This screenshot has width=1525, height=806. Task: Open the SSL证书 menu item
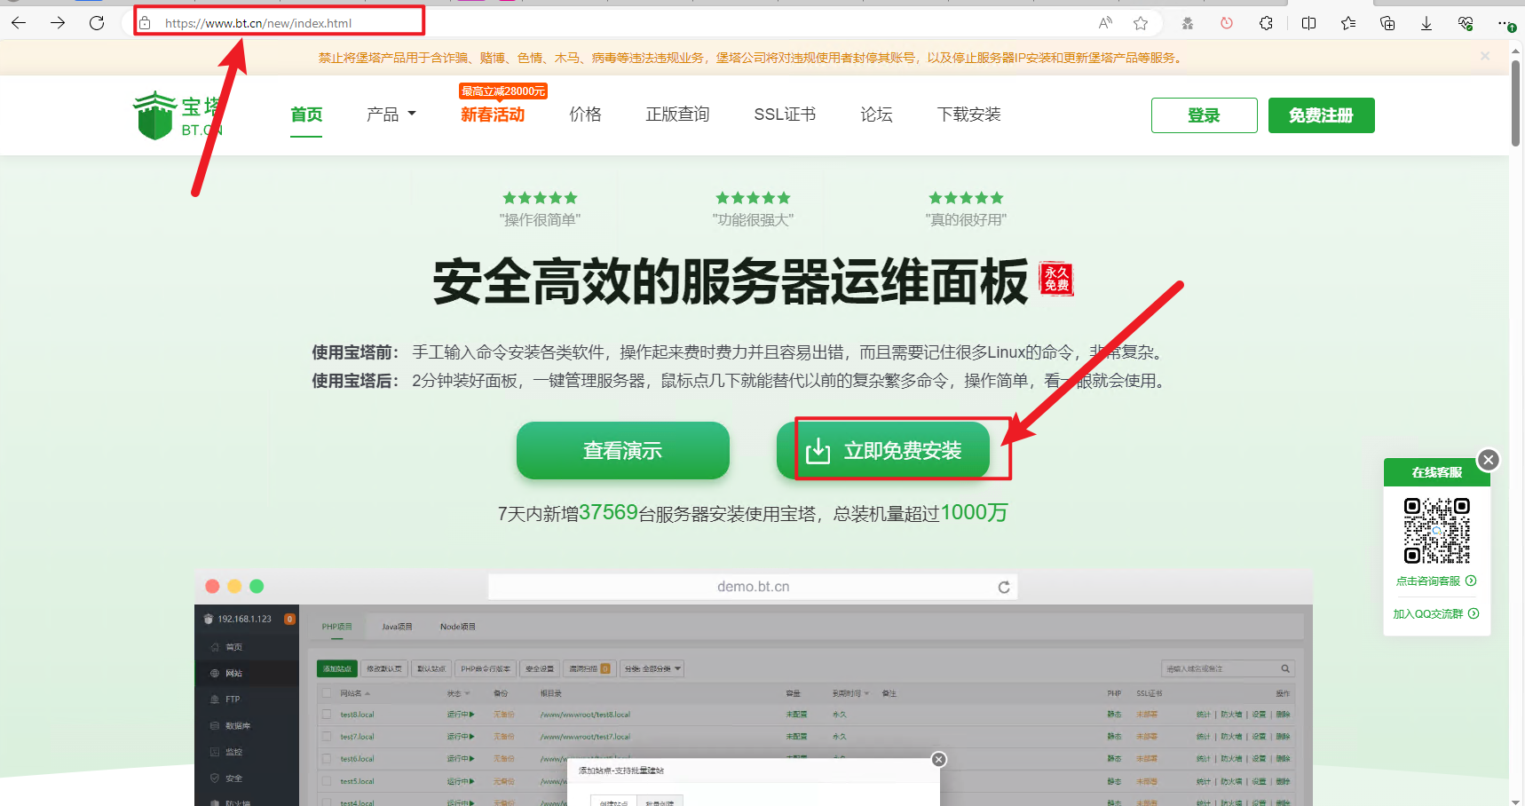click(x=785, y=115)
